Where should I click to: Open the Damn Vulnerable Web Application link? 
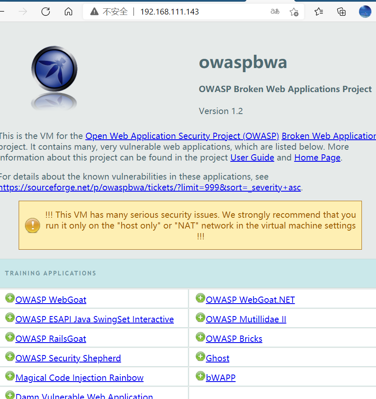[x=84, y=396]
